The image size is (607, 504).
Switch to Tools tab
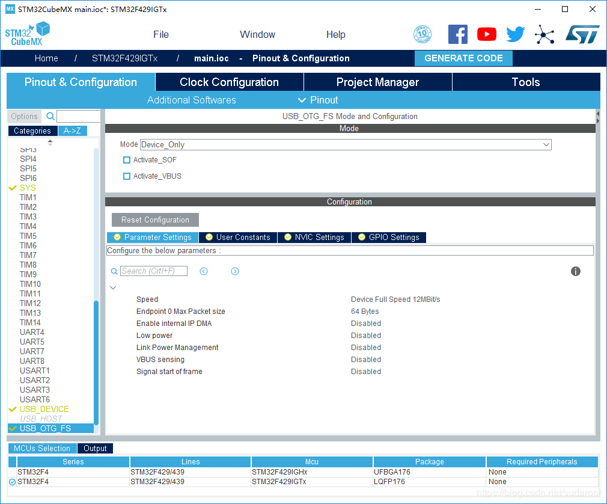pyautogui.click(x=526, y=82)
